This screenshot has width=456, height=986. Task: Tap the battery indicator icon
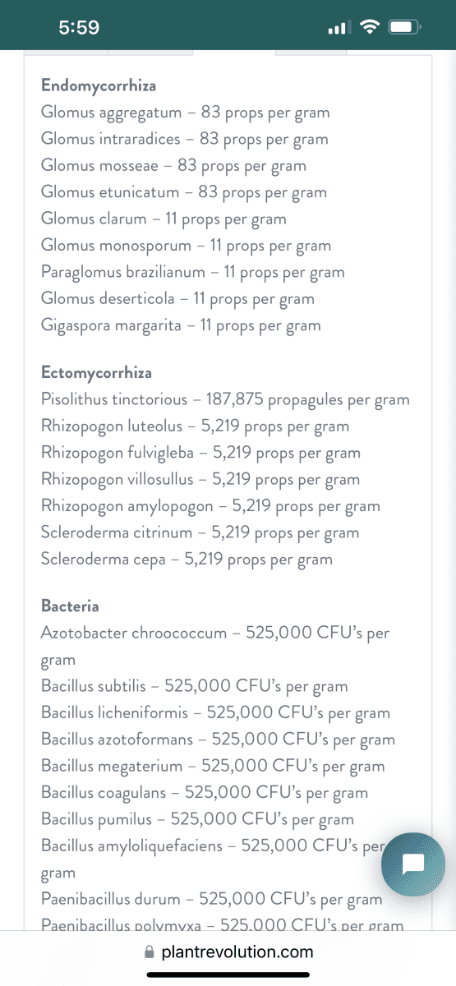(404, 28)
